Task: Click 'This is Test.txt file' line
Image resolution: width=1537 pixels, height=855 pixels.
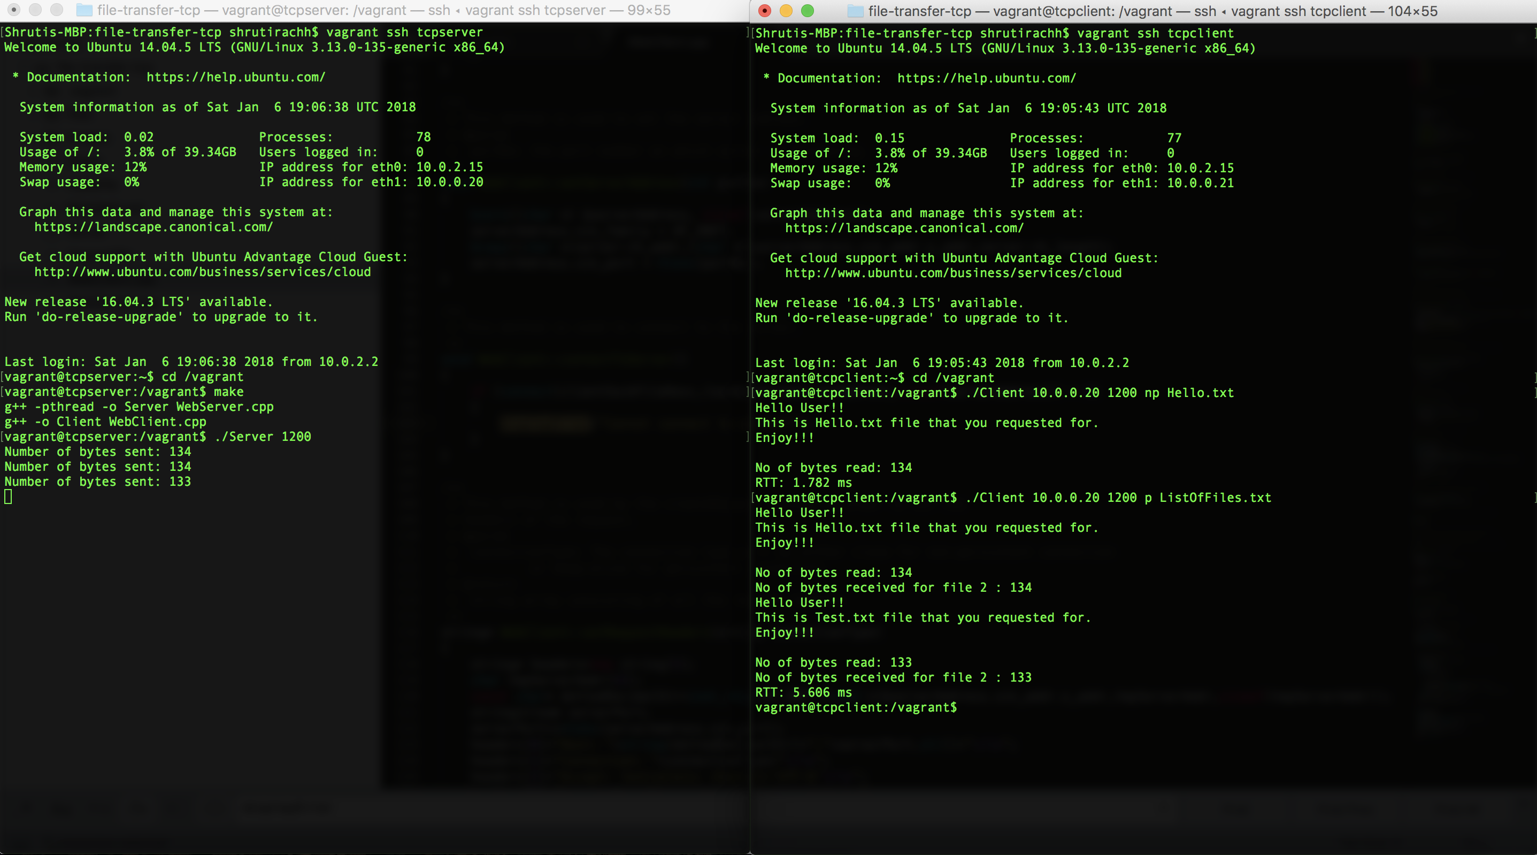Action: [x=923, y=617]
